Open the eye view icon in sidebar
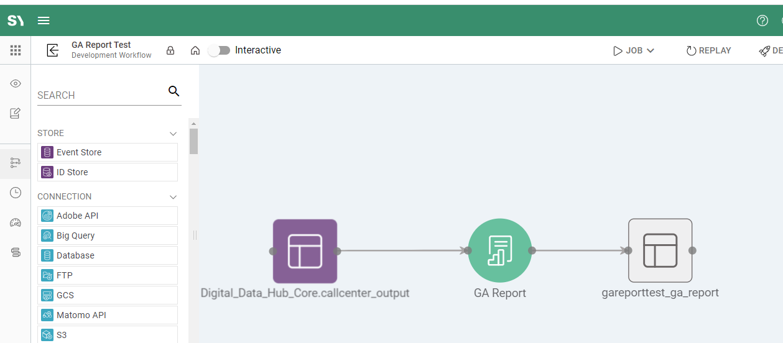 click(16, 83)
